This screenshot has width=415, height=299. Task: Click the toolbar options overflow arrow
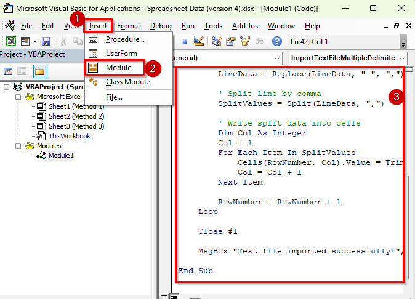pyautogui.click(x=403, y=42)
